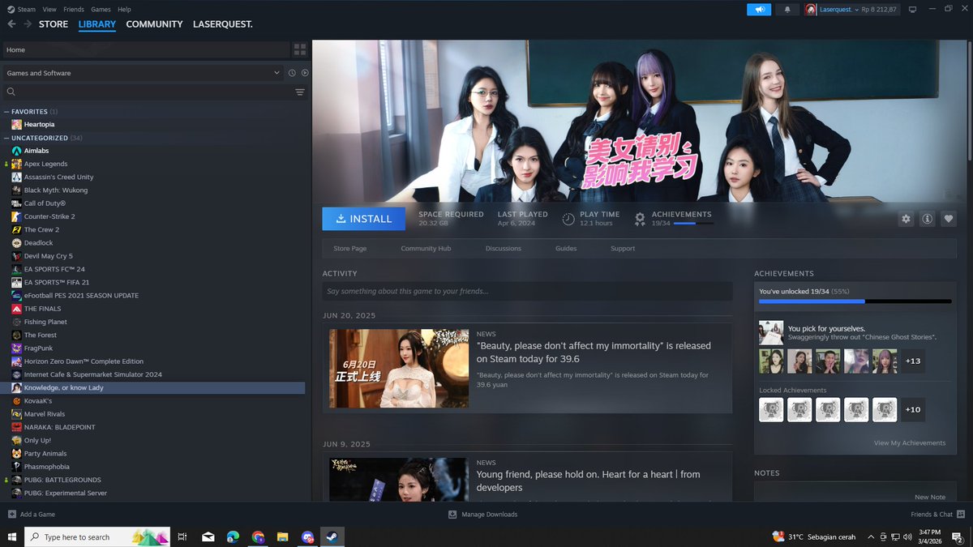Open the game's Store Page link

click(x=350, y=248)
